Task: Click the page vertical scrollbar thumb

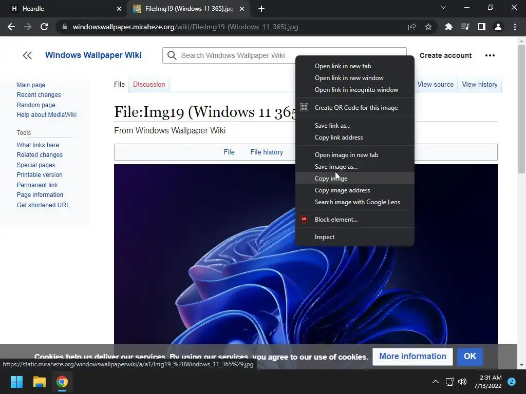Action: coord(521,109)
